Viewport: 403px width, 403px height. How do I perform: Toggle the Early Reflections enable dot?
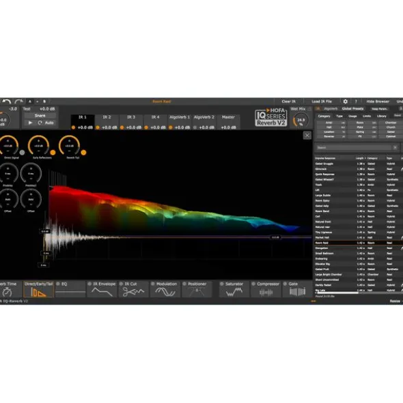[x=53, y=153]
